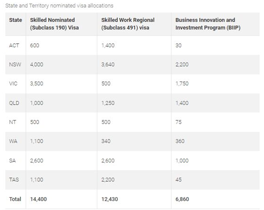Select the VIC 1,750 BIIP value
Image resolution: width=264 pixels, height=210 pixels.
click(182, 84)
